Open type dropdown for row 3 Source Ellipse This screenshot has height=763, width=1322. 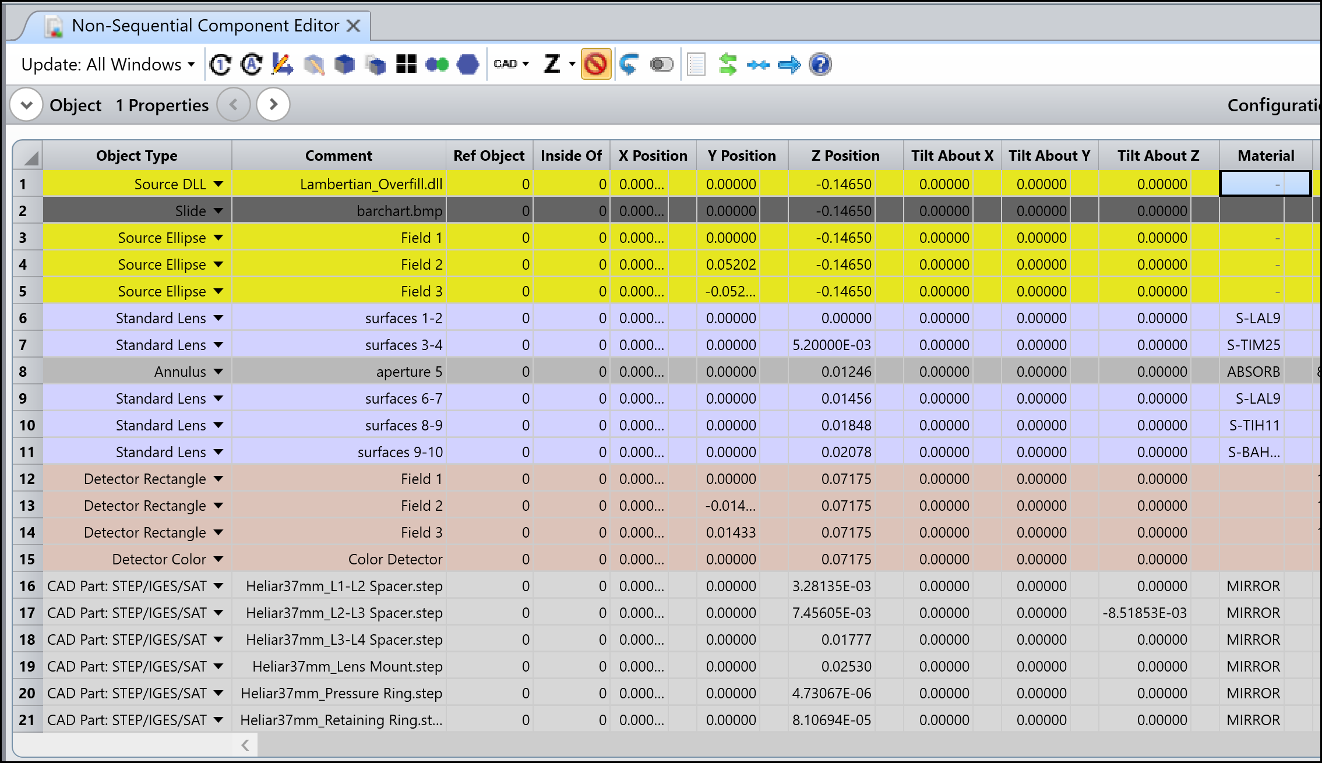pyautogui.click(x=218, y=238)
